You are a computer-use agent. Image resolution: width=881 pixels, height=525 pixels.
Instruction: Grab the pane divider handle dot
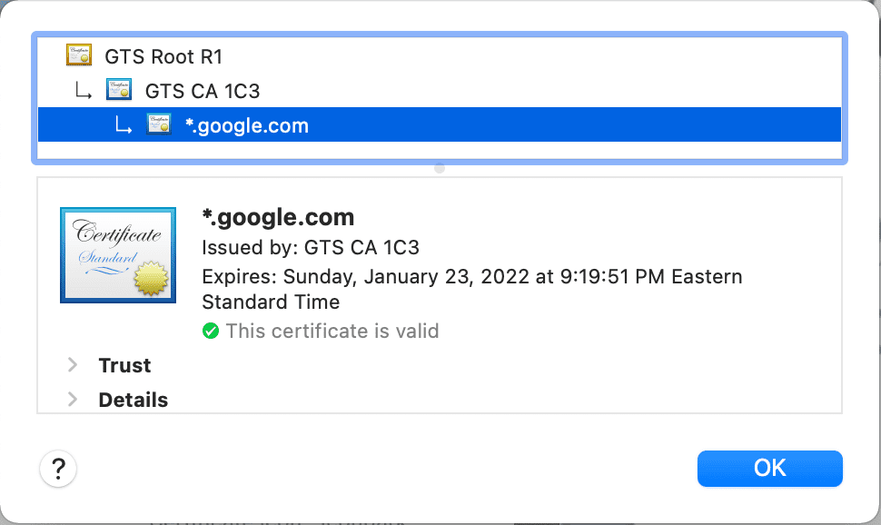(440, 168)
